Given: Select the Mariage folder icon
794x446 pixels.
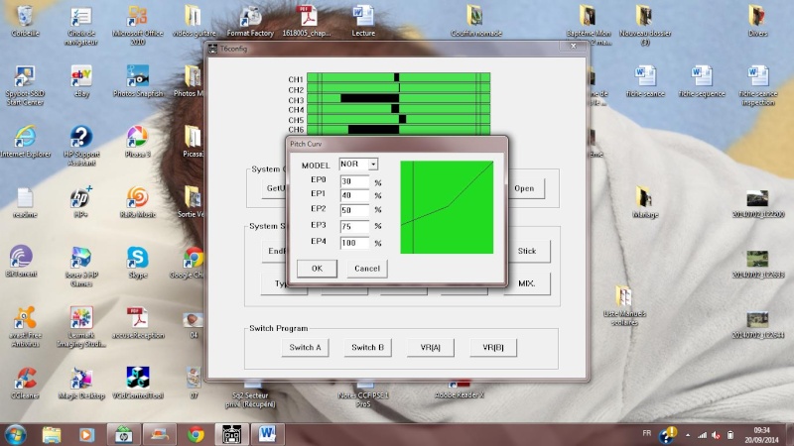Looking at the screenshot, I should [x=645, y=202].
